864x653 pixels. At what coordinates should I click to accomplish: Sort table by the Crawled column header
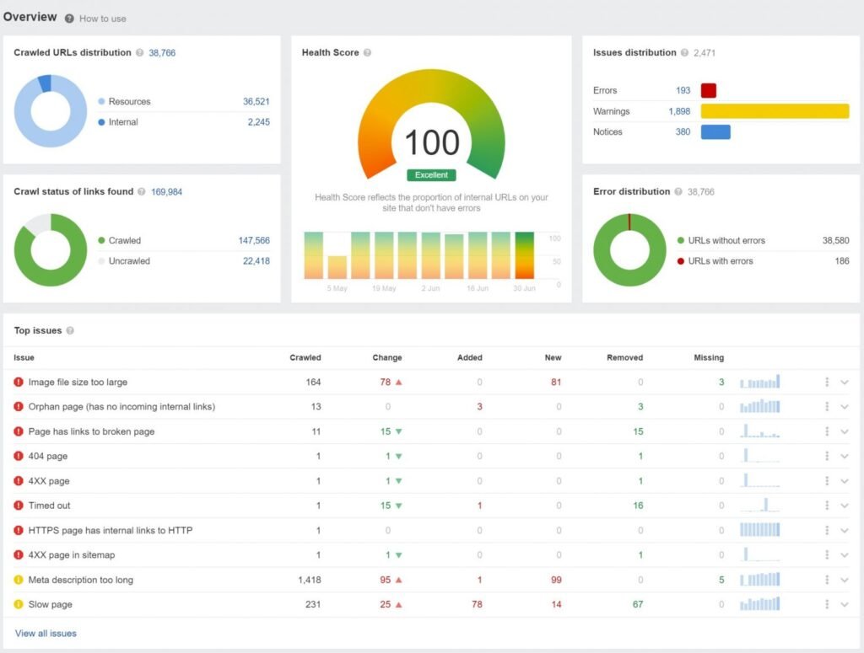305,358
